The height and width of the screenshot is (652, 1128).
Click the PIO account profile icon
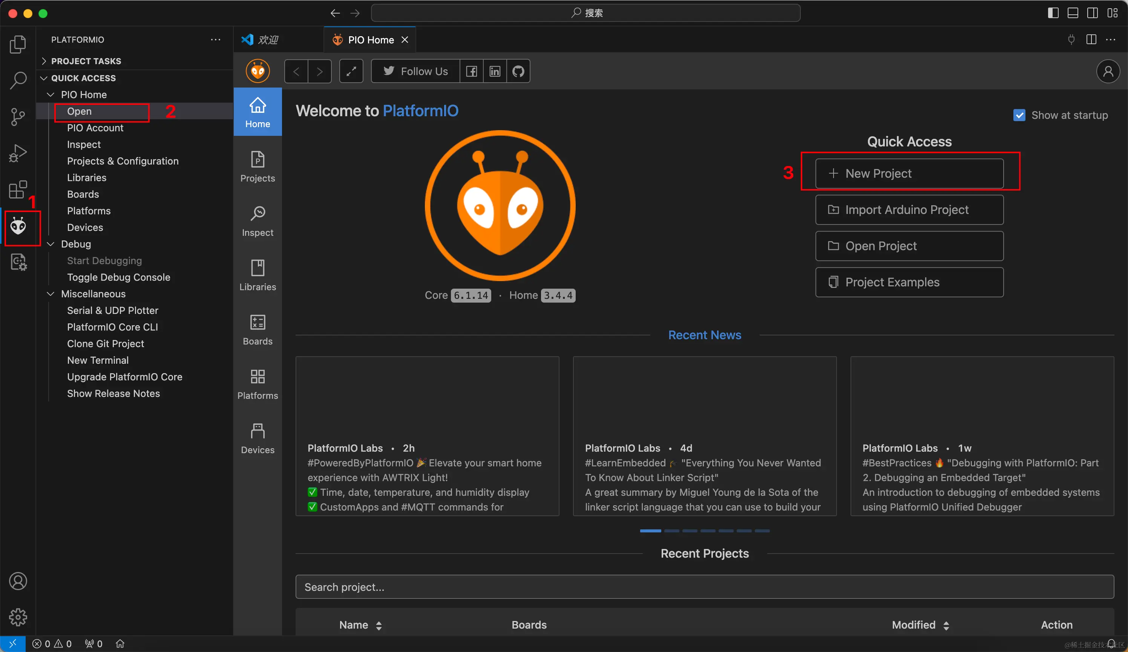(1108, 71)
